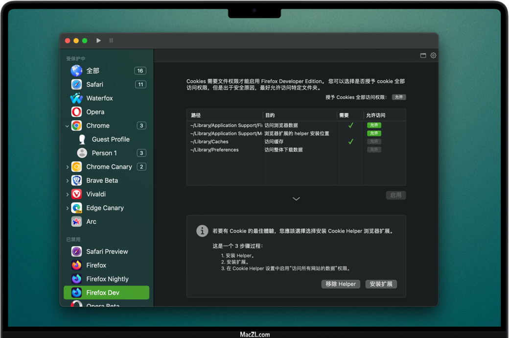This screenshot has height=338, width=509.
Task: Click the play button in the title bar
Action: point(98,41)
